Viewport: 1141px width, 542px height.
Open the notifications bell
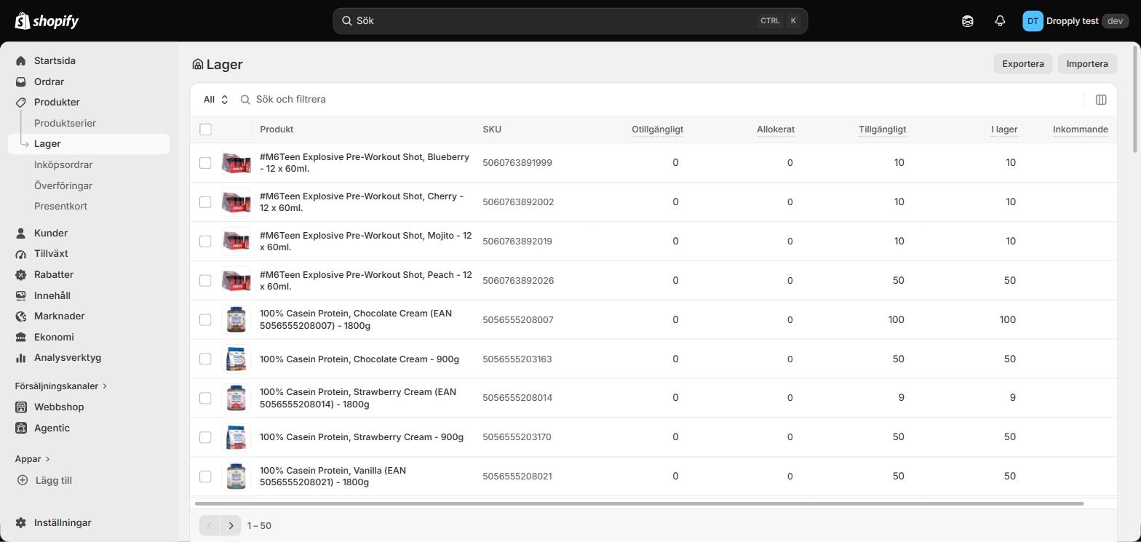[x=1000, y=21]
